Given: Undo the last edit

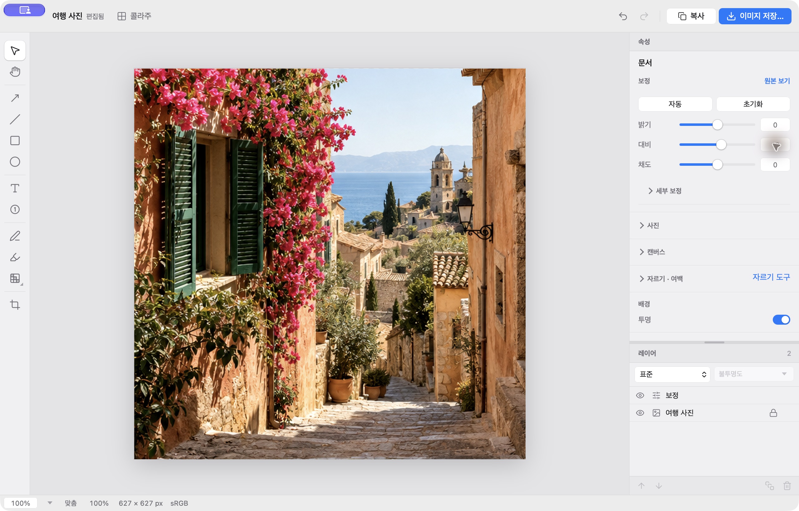Looking at the screenshot, I should (x=623, y=16).
